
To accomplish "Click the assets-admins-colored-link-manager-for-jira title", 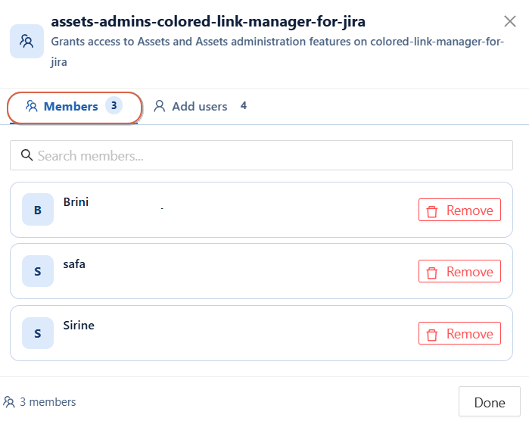I will click(x=208, y=22).
